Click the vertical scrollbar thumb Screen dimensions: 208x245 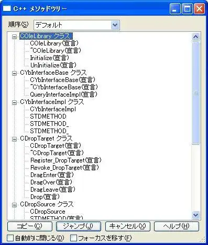pyautogui.click(x=195, y=93)
